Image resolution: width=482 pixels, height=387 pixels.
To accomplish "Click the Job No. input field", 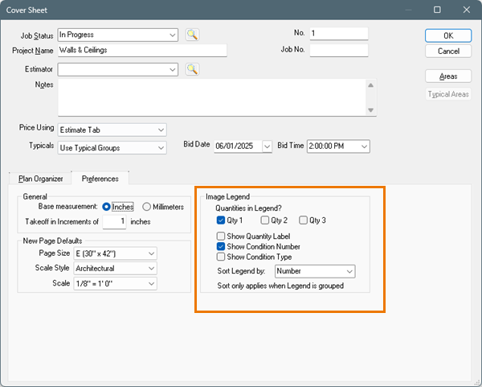I will coord(339,50).
